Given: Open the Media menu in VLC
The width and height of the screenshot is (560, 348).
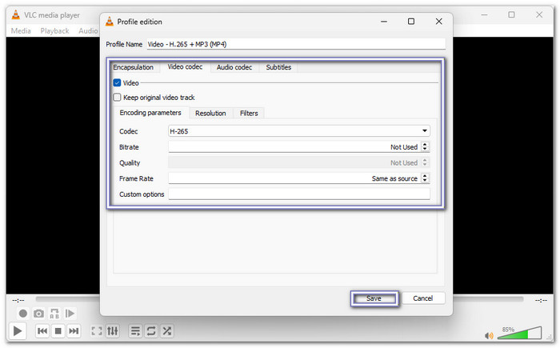Looking at the screenshot, I should (21, 30).
